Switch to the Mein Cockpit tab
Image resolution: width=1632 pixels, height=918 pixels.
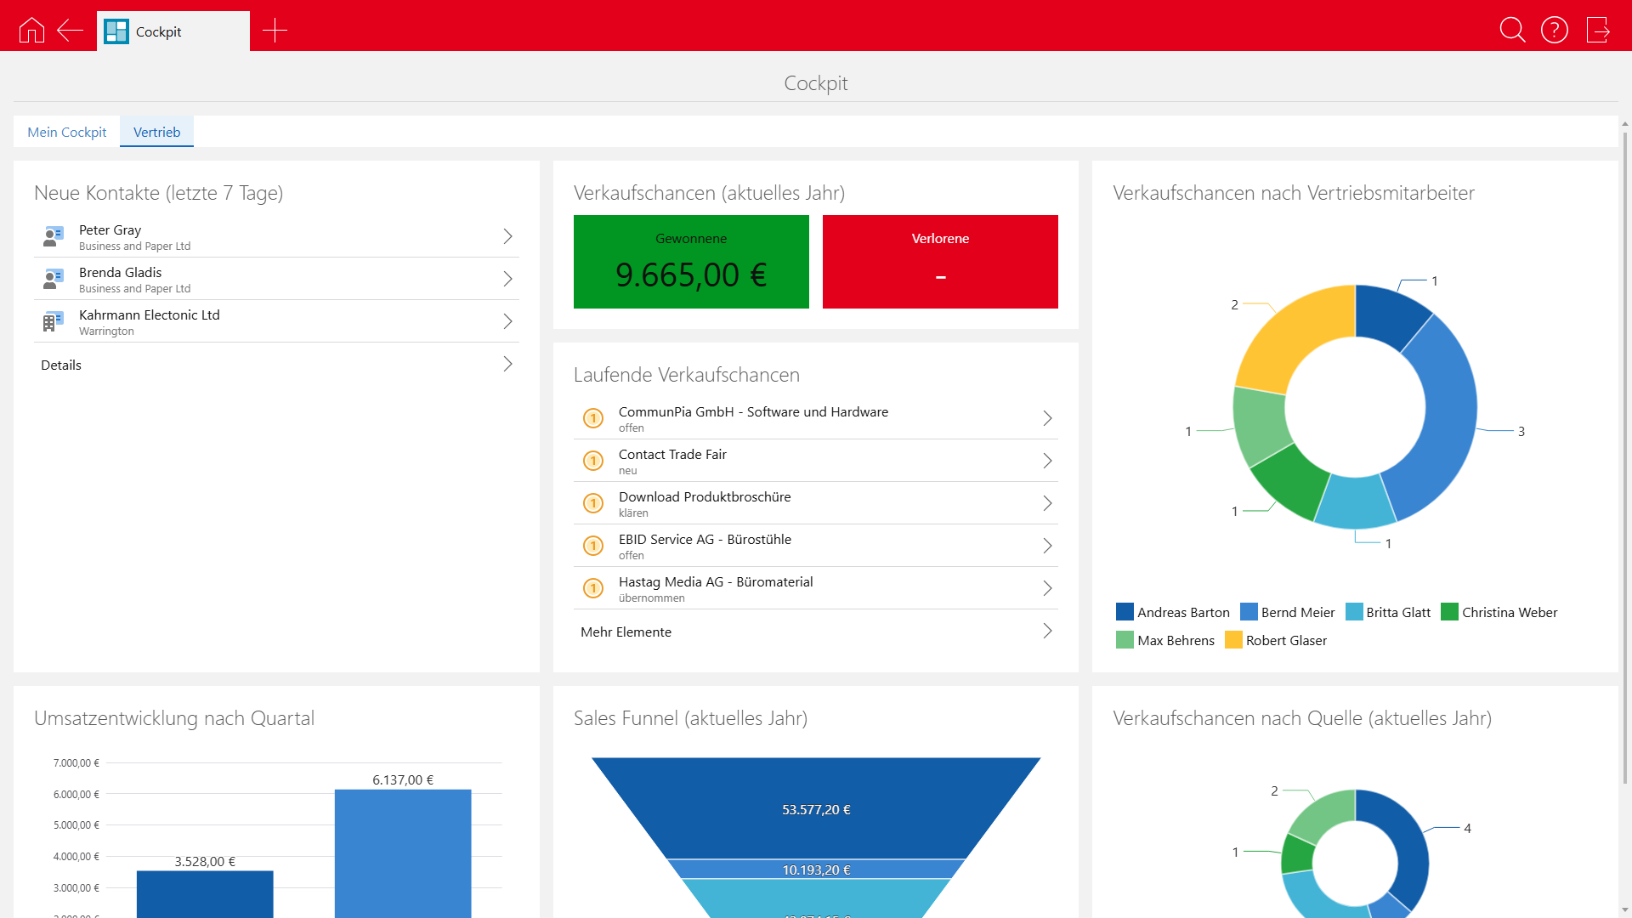pos(67,132)
